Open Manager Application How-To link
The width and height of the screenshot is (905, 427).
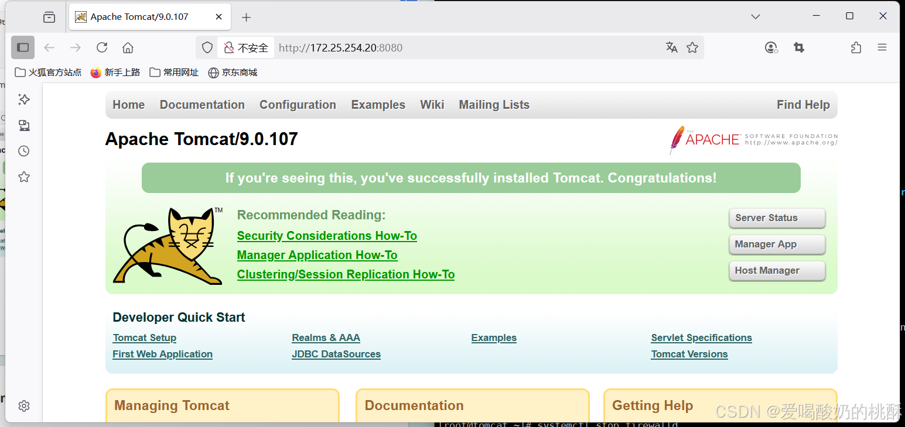[317, 255]
